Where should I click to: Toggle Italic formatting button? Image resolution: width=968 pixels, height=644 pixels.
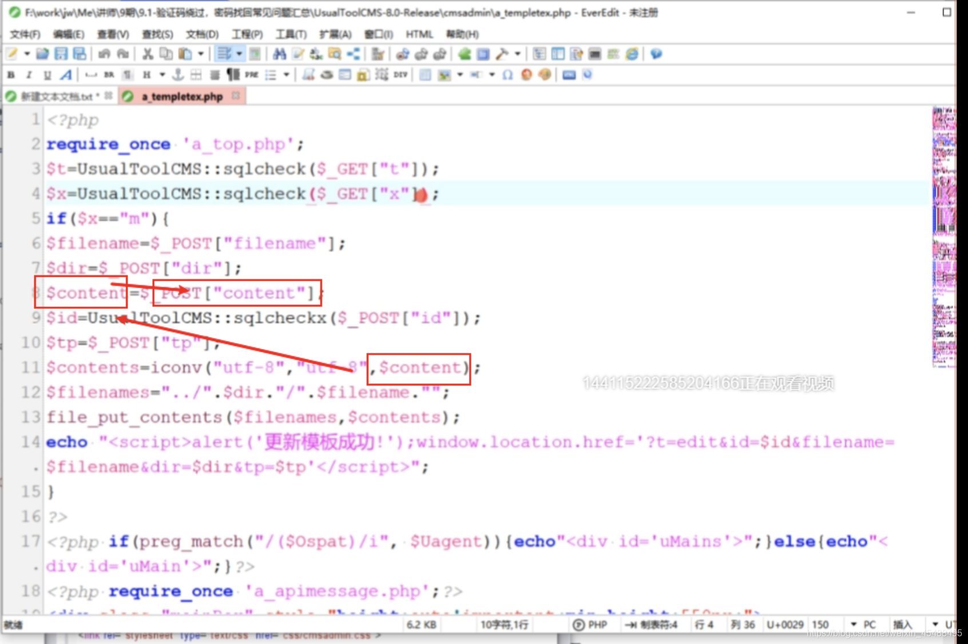29,74
